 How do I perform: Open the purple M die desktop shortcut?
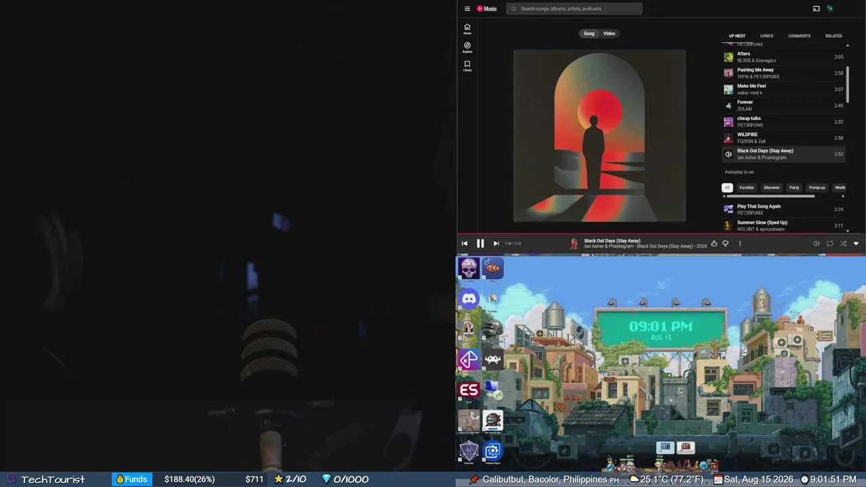tap(469, 451)
